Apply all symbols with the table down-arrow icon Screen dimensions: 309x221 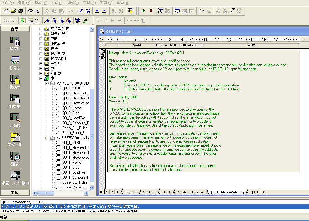click(x=78, y=20)
